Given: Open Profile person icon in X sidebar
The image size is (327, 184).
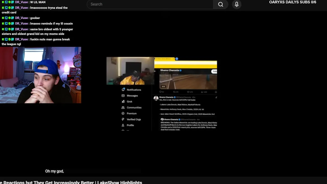Looking at the screenshot, I should coord(123,125).
